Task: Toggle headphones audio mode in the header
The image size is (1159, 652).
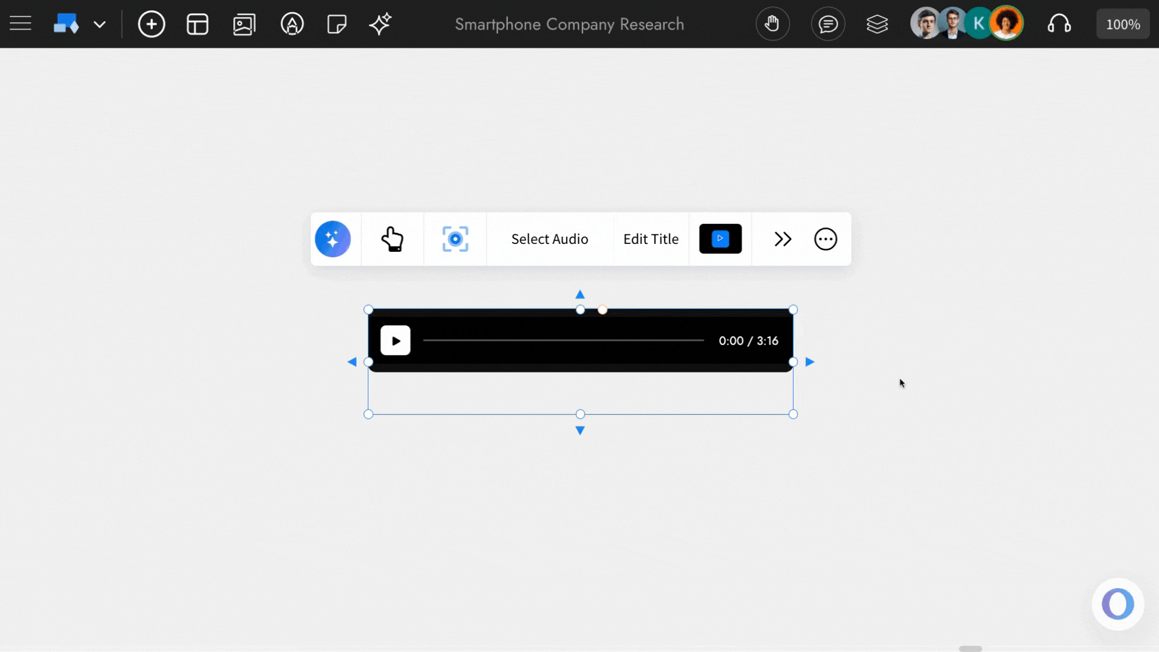Action: tap(1060, 24)
